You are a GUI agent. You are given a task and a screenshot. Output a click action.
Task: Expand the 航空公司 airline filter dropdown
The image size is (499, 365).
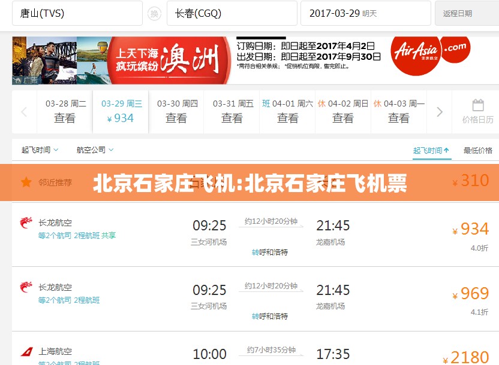pyautogui.click(x=95, y=150)
